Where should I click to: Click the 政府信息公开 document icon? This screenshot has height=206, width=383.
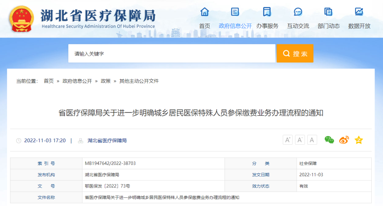(235, 12)
